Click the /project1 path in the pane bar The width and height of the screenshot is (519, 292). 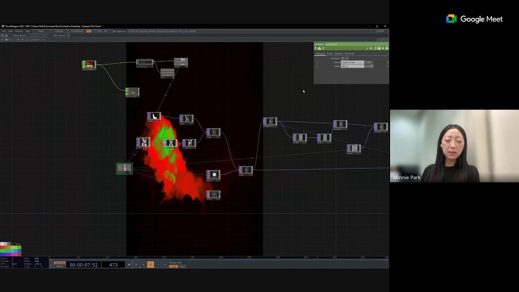[x=36, y=40]
